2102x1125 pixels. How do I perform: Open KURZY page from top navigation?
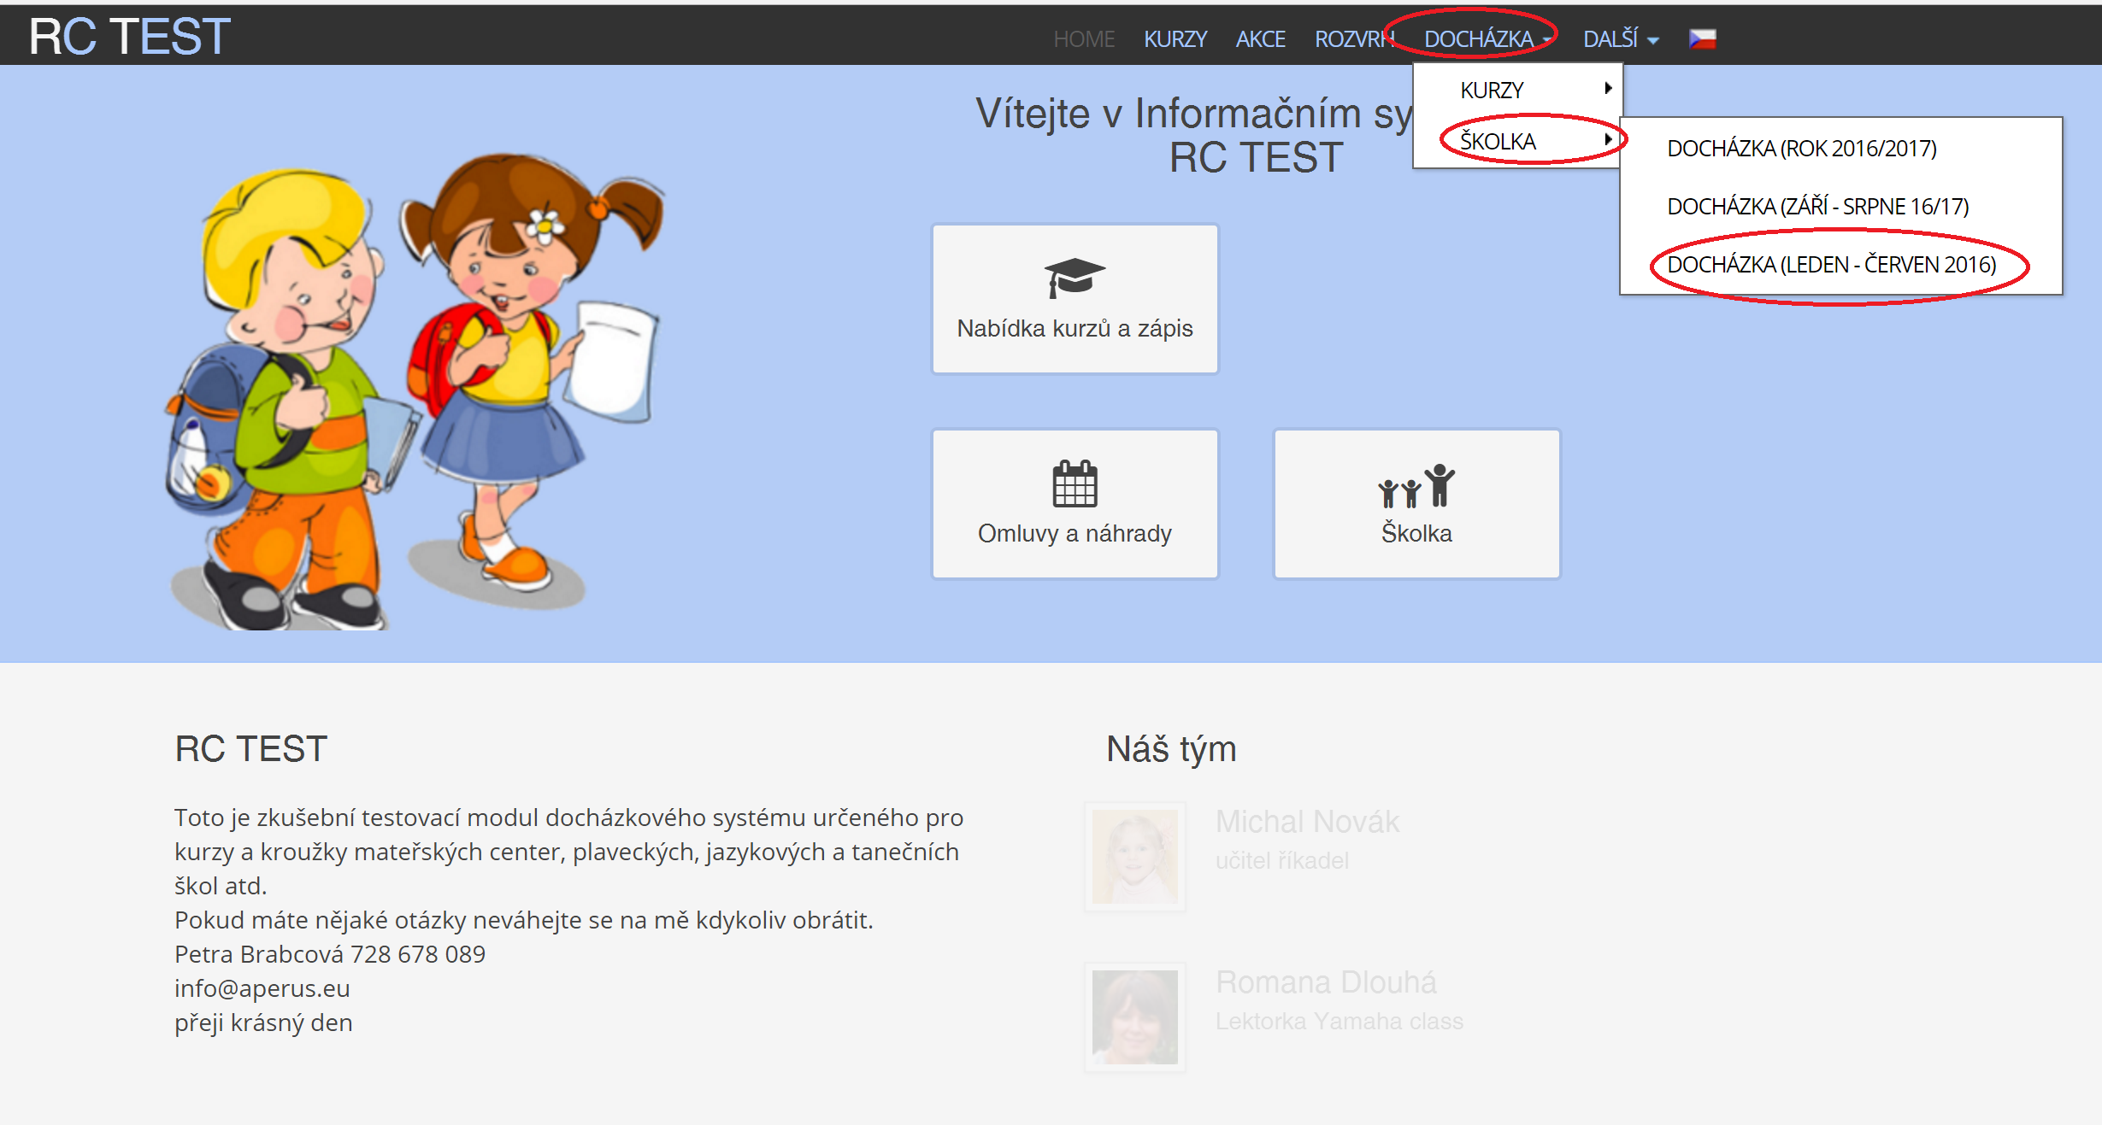coord(1175,39)
